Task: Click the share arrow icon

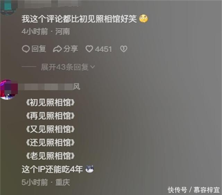Action: [x=57, y=49]
